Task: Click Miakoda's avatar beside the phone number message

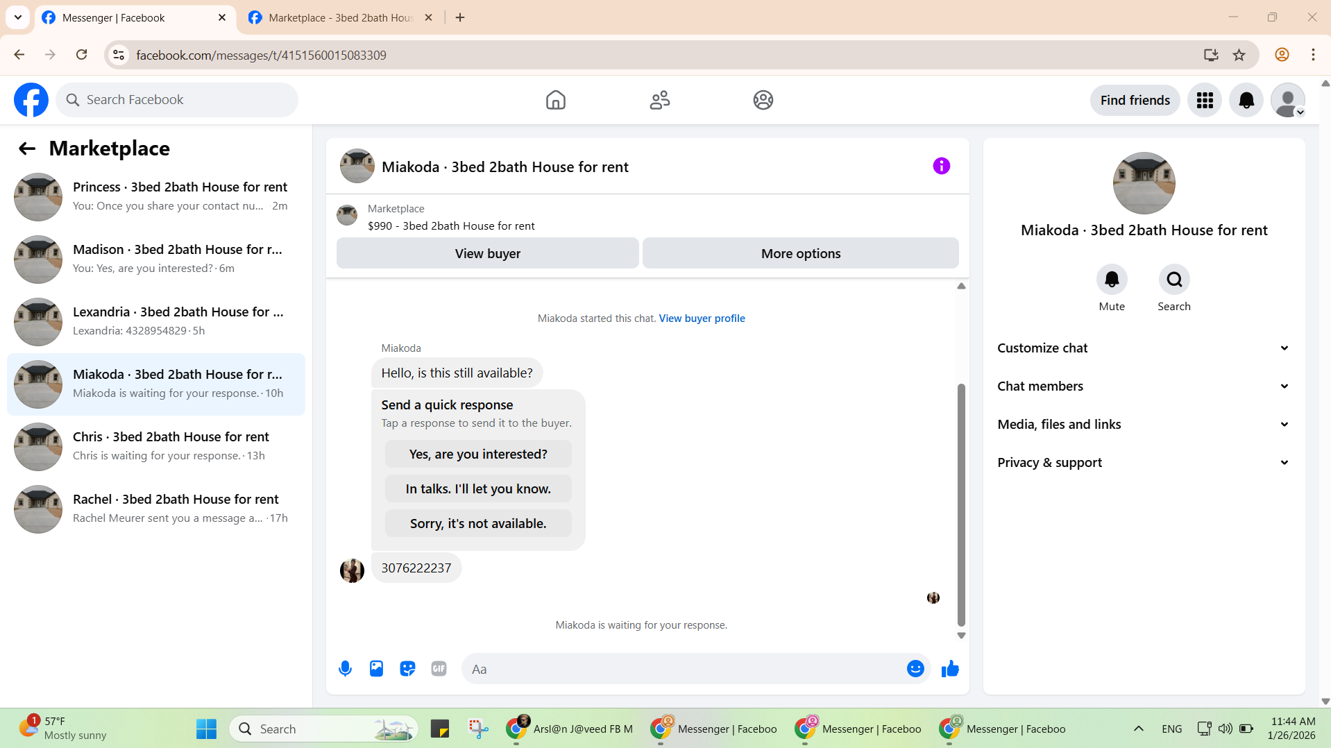Action: click(x=352, y=570)
